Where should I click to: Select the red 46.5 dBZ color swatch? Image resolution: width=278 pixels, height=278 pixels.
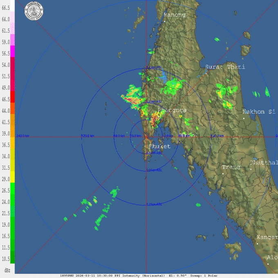13,96
